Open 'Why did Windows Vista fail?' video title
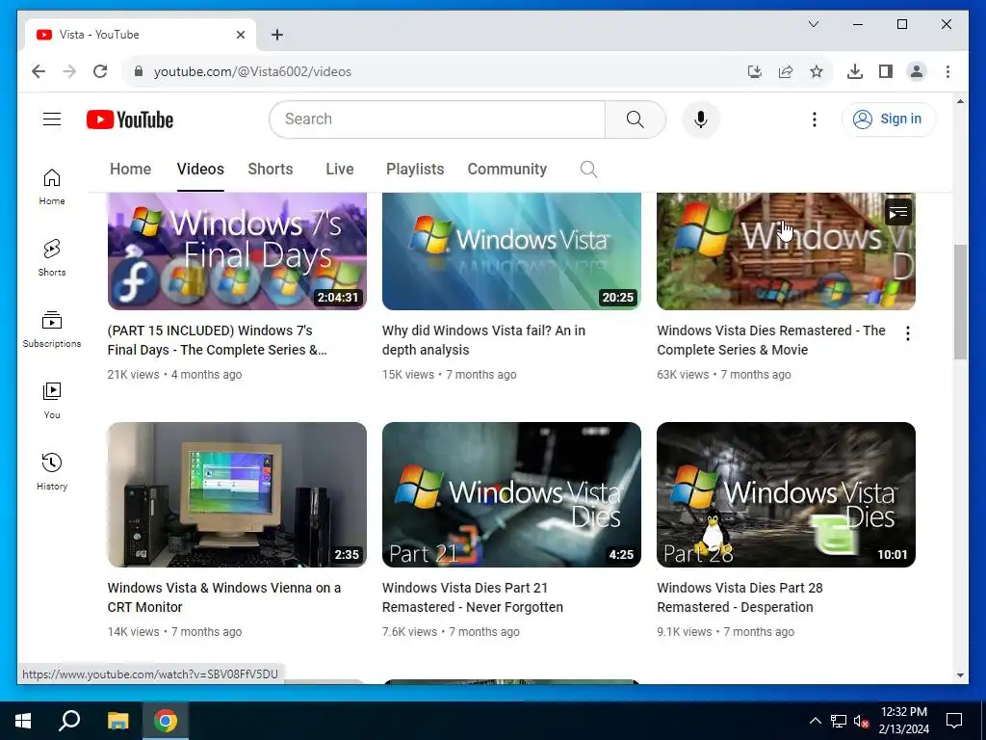The image size is (986, 740). click(x=483, y=340)
